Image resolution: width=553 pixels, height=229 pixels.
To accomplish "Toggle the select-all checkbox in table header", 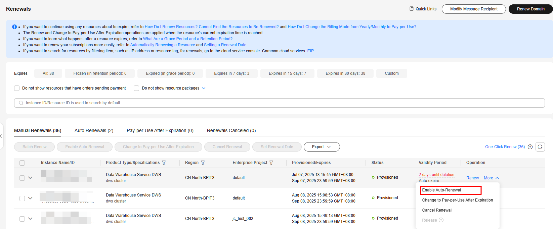I will [22, 163].
